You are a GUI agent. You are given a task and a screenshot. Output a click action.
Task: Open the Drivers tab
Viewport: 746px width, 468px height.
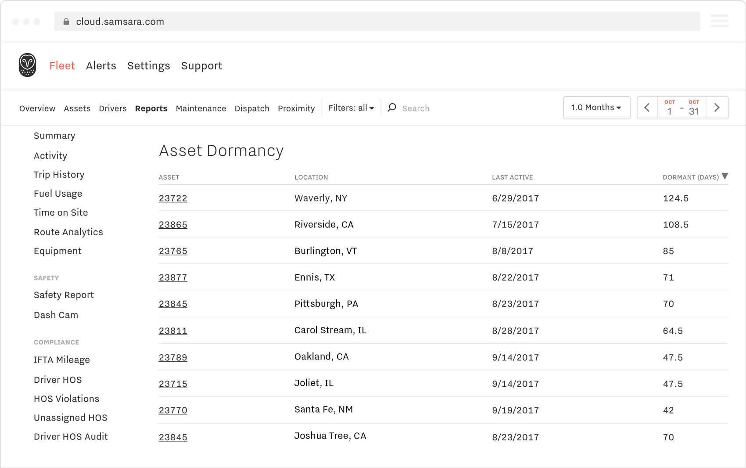pos(113,108)
